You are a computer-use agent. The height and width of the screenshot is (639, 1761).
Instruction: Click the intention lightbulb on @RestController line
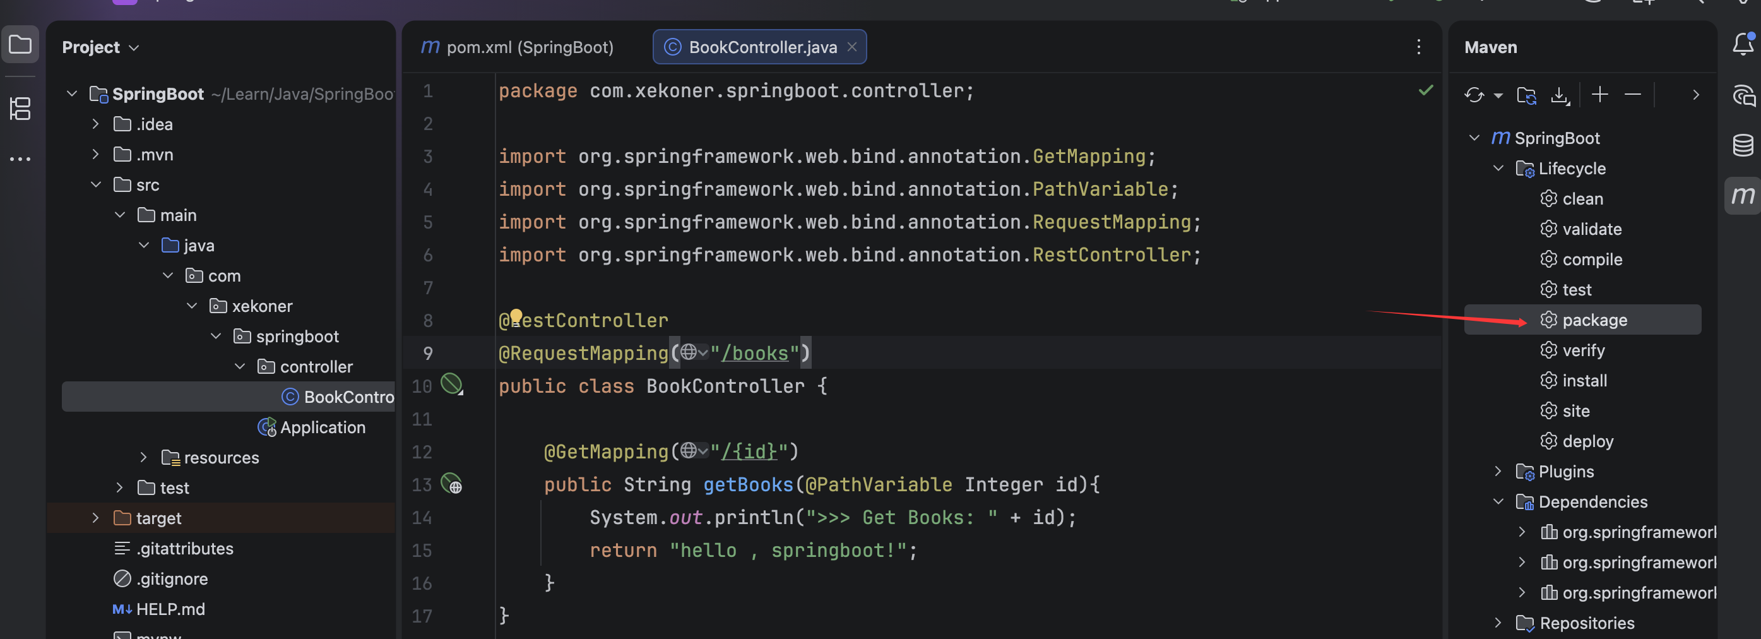pyautogui.click(x=516, y=315)
